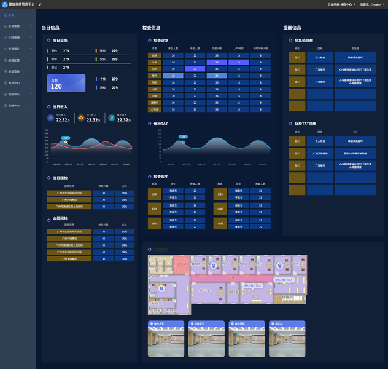Image resolution: width=388 pixels, height=369 pixels.
Task: Click the 心电图 room row label in 检查诊室
Action: [x=155, y=109]
